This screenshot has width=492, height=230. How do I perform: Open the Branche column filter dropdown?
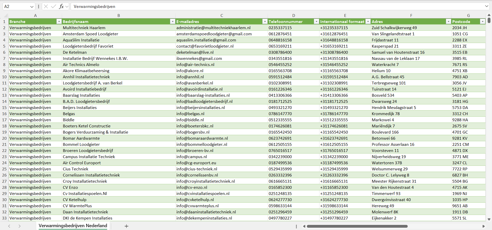click(59, 21)
